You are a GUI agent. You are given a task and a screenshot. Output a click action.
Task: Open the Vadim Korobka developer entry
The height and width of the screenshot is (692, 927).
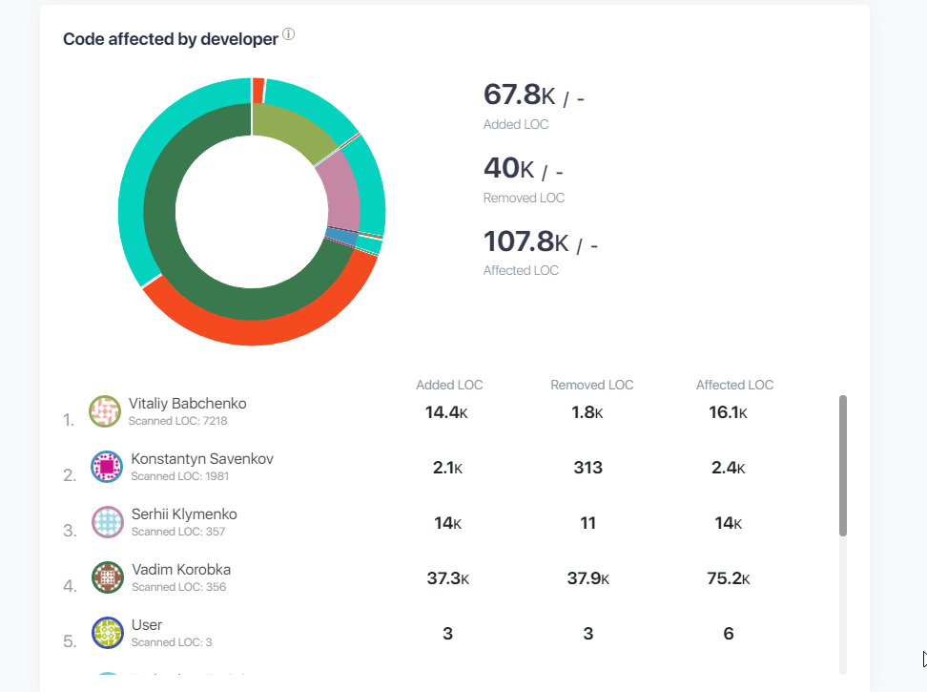(181, 570)
